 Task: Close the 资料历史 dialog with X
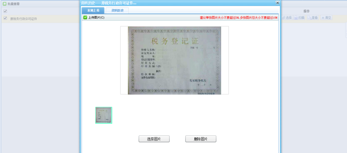tap(278, 3)
